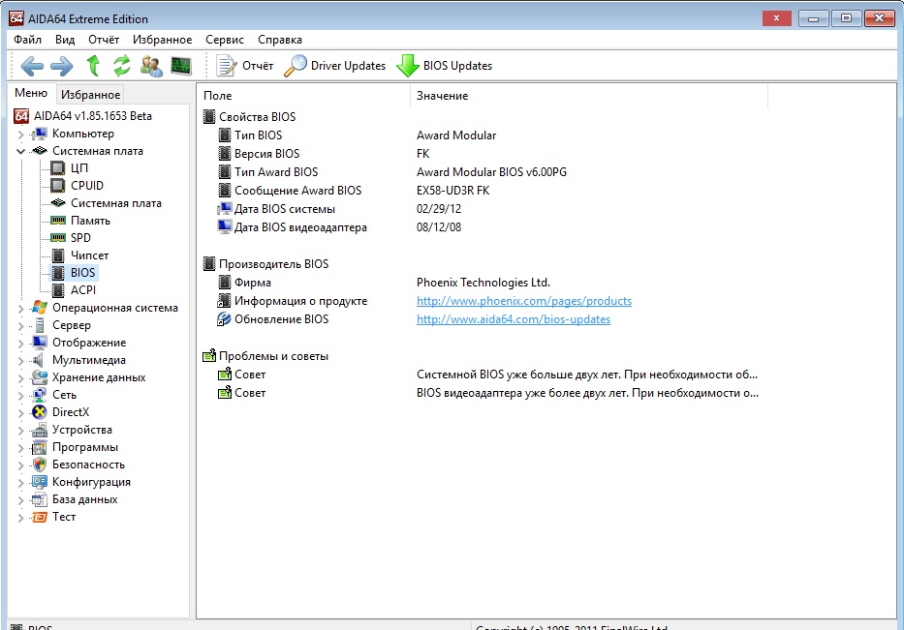
Task: Open the Сервис menu
Action: (x=224, y=39)
